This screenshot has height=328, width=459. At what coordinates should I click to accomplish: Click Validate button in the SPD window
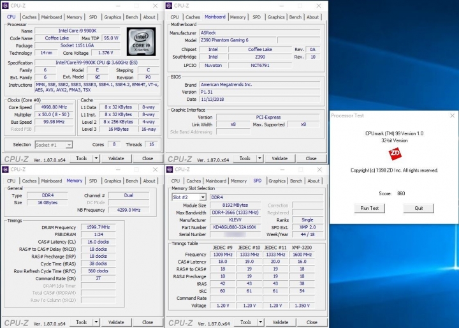[280, 322]
